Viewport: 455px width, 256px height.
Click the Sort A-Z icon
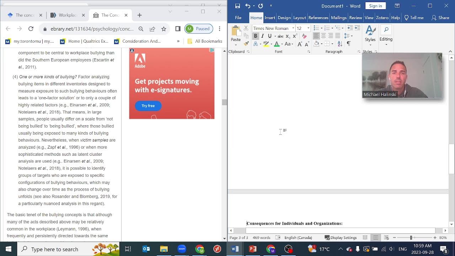339,44
